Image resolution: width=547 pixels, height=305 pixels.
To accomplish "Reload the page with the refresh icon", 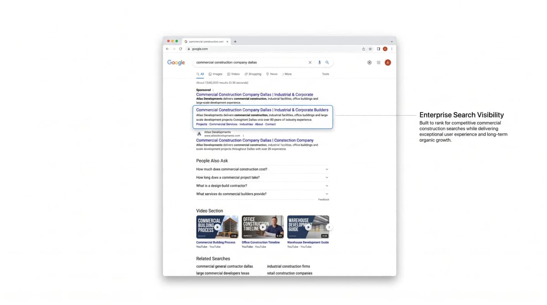I will click(181, 49).
